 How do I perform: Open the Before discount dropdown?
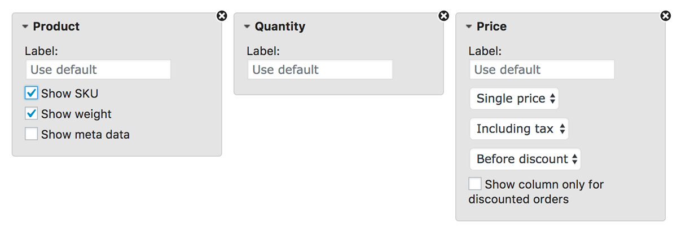click(525, 159)
